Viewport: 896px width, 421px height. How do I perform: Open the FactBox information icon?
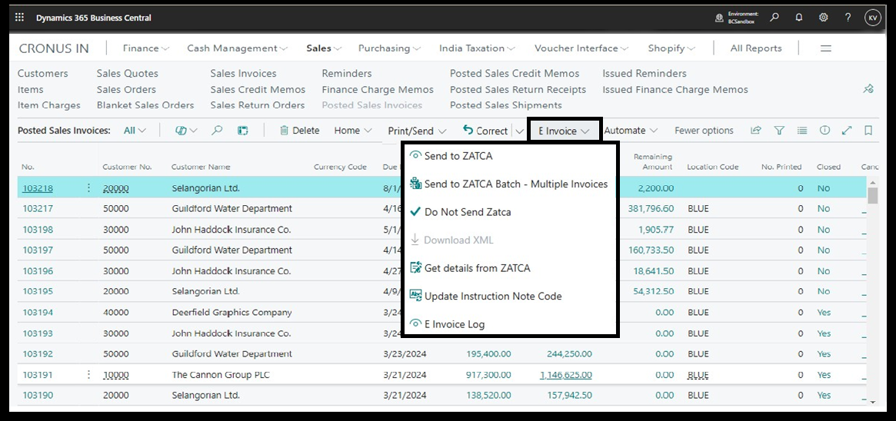[824, 131]
